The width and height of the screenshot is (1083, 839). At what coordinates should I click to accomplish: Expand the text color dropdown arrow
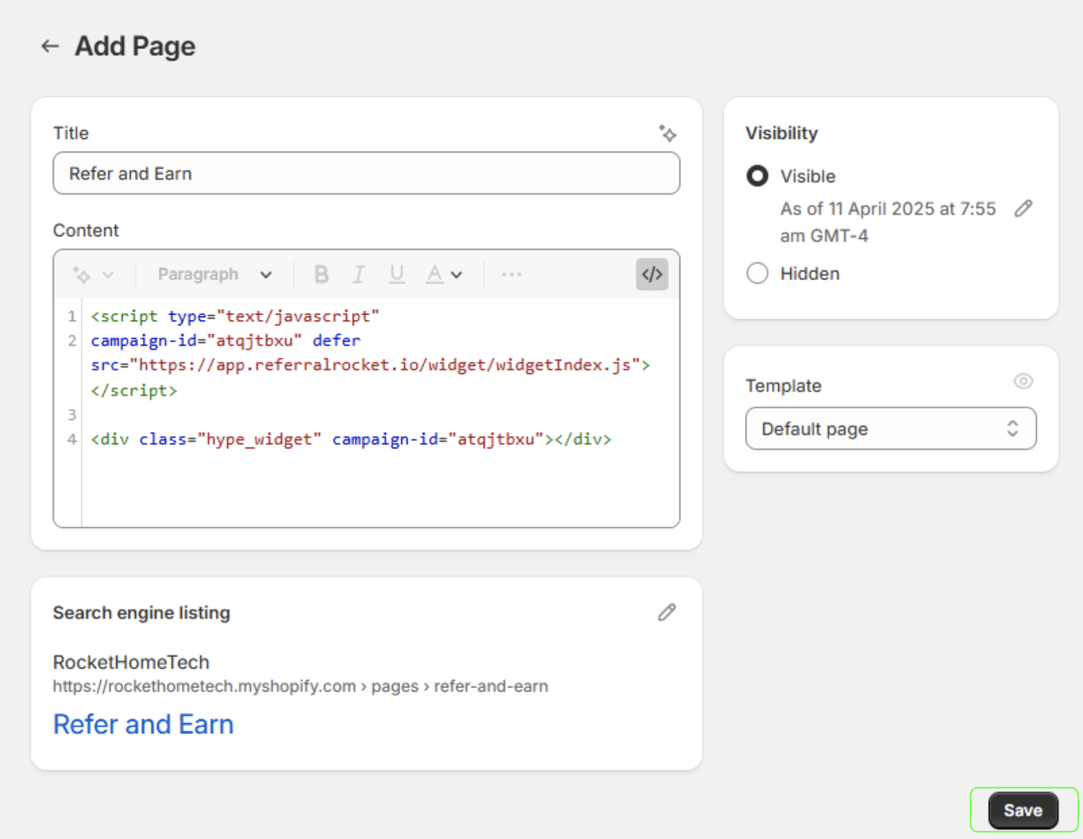pos(457,275)
